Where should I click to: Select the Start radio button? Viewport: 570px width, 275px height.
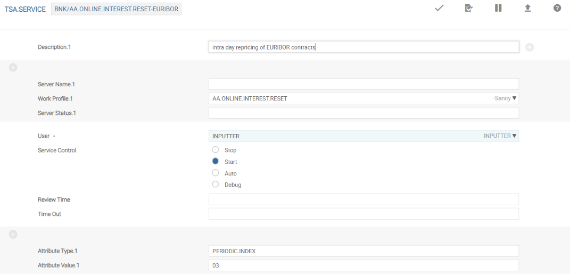tap(216, 161)
